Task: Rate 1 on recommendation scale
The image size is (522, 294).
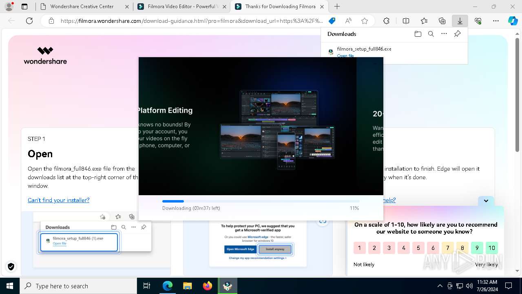Action: (359, 248)
